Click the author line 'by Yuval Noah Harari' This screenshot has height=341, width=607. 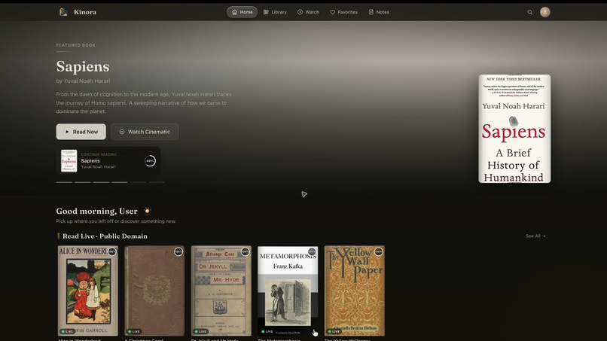click(83, 81)
